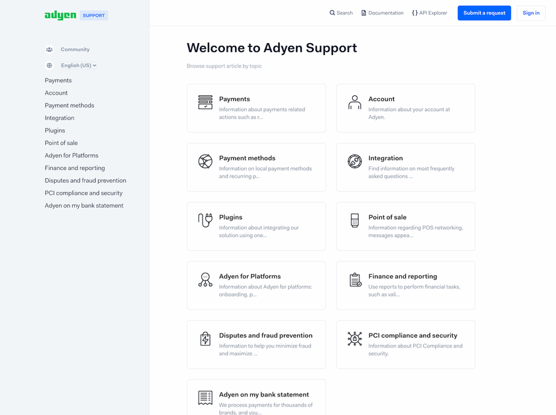Open the Documentation link
The height and width of the screenshot is (415, 556).
click(x=382, y=13)
